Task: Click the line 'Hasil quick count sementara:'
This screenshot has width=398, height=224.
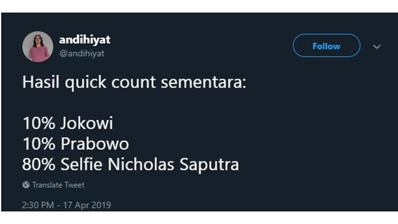Action: pyautogui.click(x=134, y=83)
